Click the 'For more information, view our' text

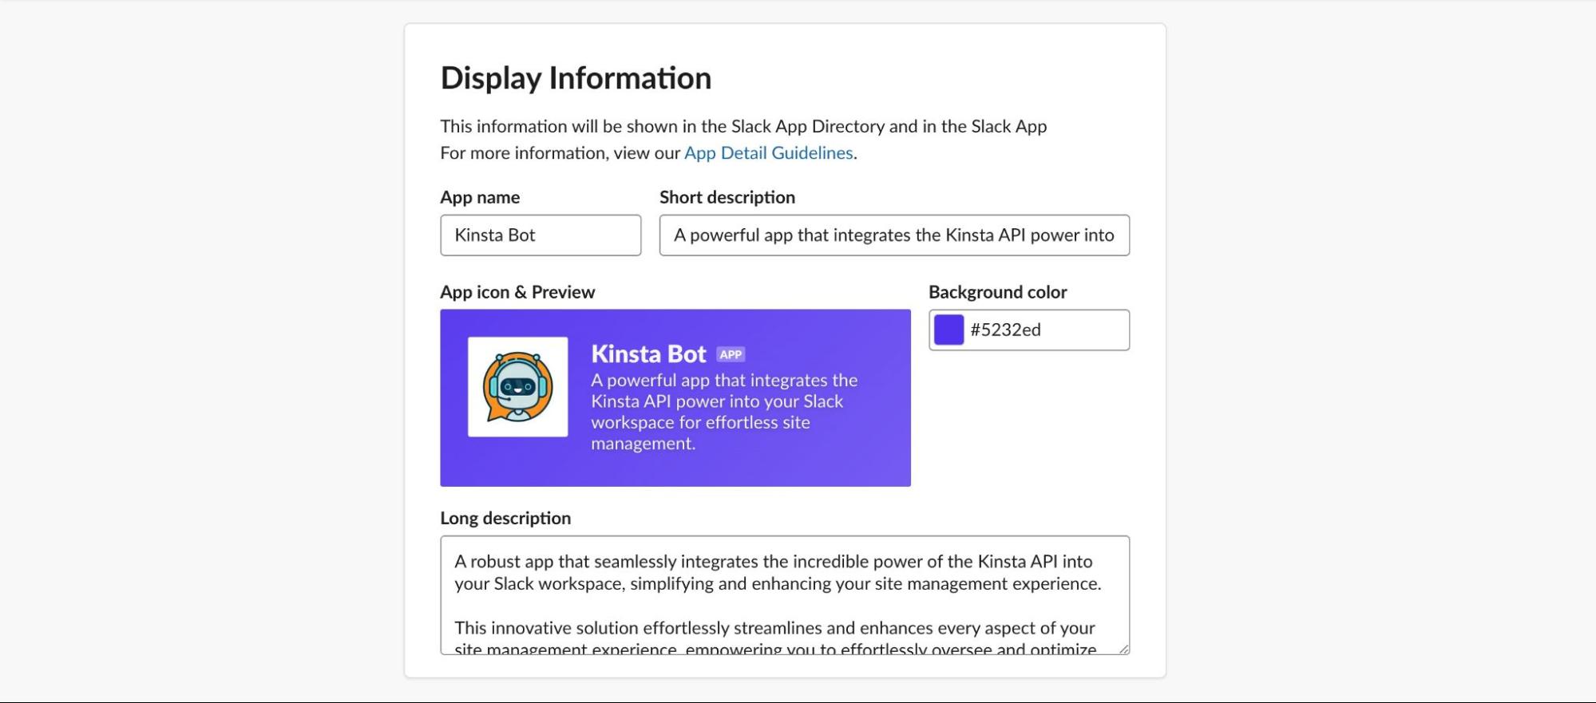[x=560, y=153]
